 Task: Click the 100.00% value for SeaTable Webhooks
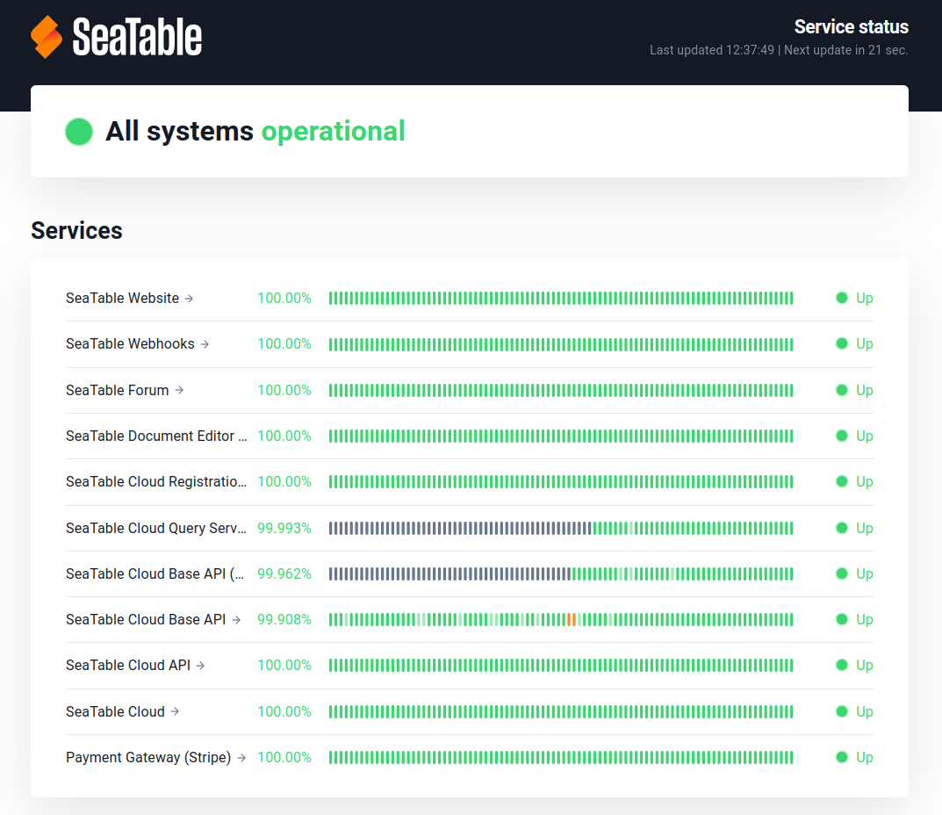(x=284, y=343)
